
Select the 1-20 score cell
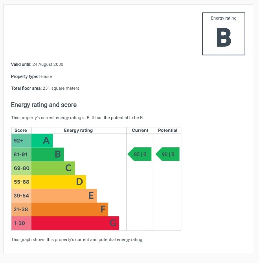tap(21, 223)
